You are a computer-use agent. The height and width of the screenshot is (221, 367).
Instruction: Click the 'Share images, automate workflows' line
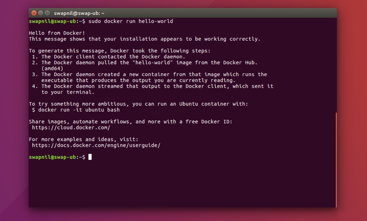pyautogui.click(x=130, y=122)
